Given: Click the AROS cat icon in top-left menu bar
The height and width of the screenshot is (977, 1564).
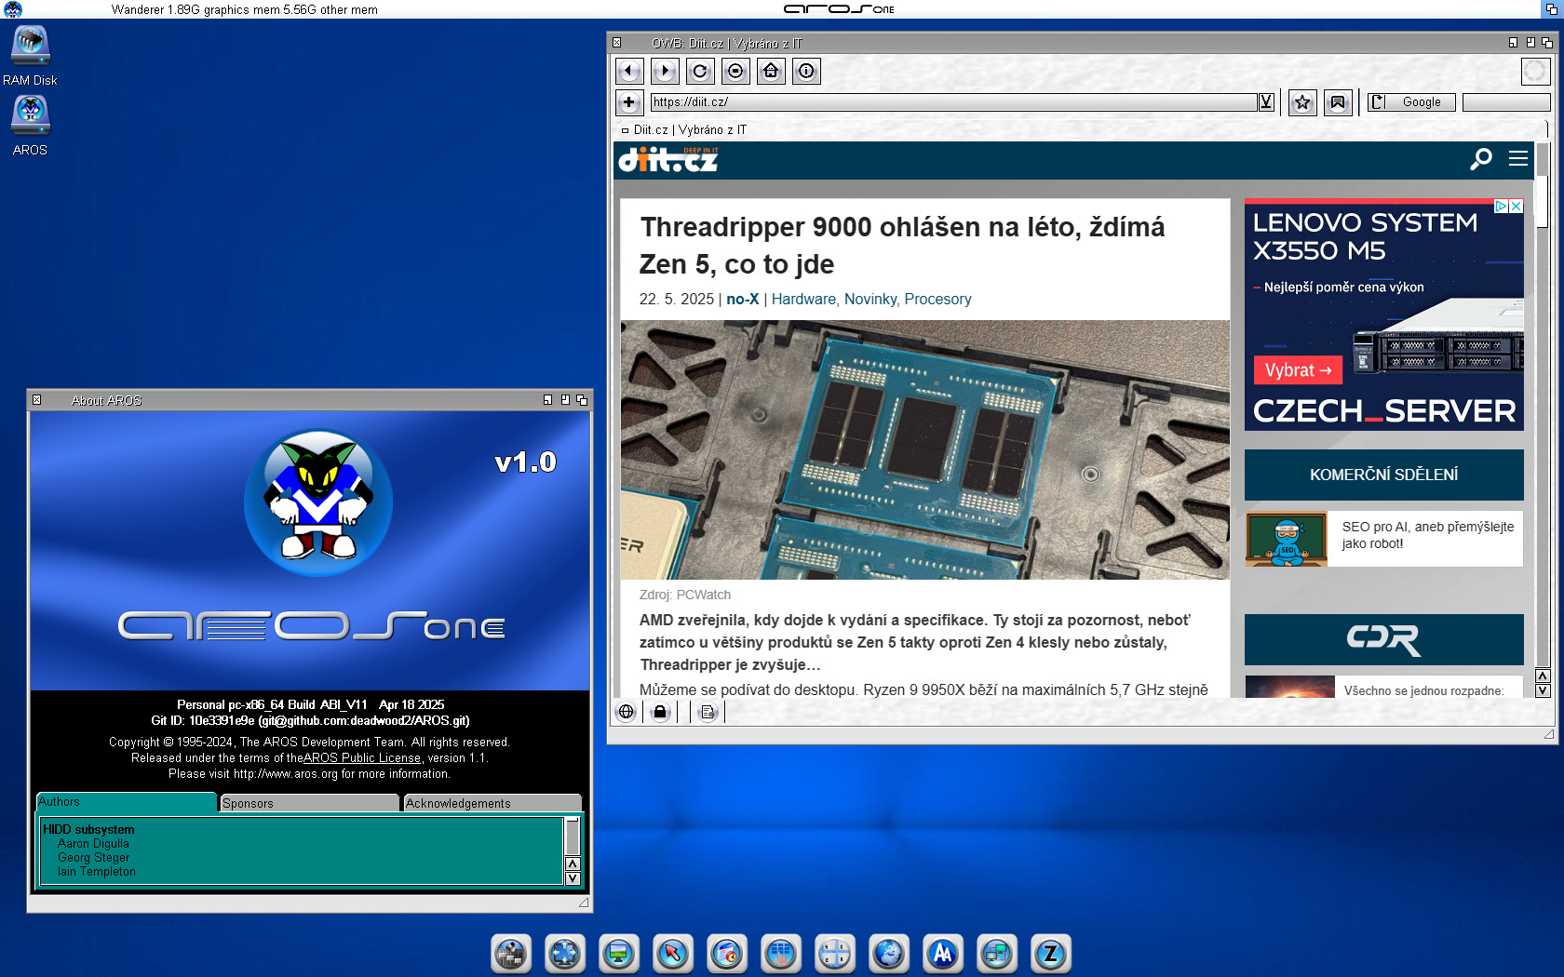Looking at the screenshot, I should [x=12, y=9].
